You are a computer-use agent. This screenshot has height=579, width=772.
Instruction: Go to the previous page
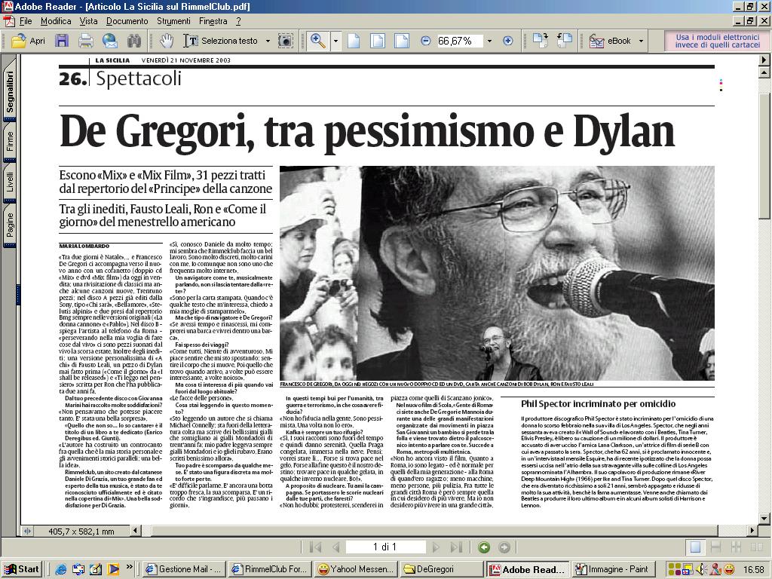[337, 547]
